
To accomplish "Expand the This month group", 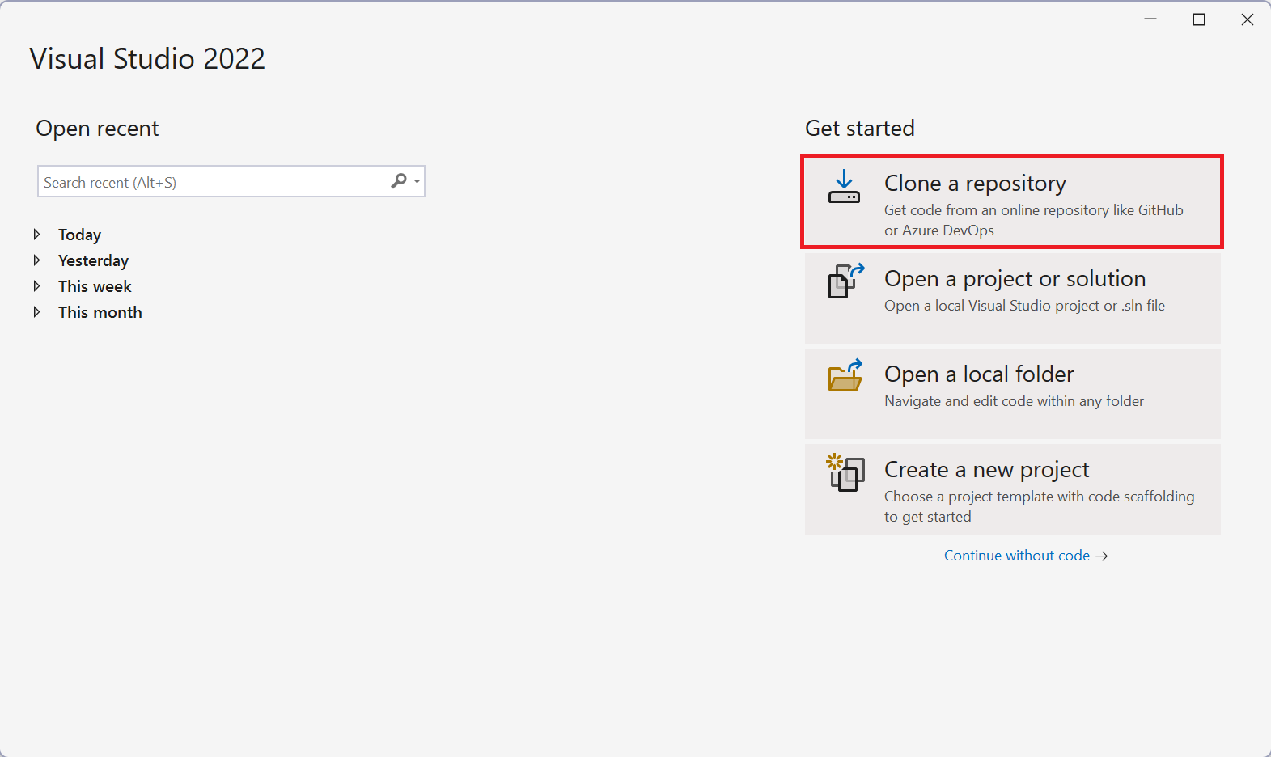I will click(x=36, y=312).
